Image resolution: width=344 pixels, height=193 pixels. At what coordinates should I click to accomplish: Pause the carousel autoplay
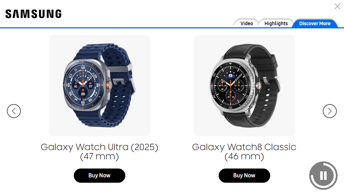click(323, 176)
